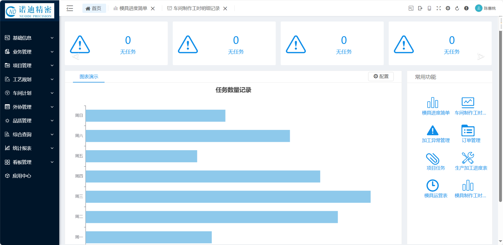Toggle fullscreen mode icon in header
Screen dimensions: 503x245
point(439,8)
